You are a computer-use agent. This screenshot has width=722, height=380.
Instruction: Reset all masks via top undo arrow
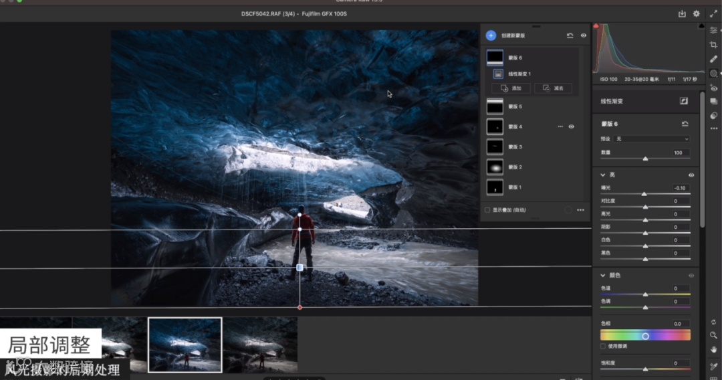(570, 35)
